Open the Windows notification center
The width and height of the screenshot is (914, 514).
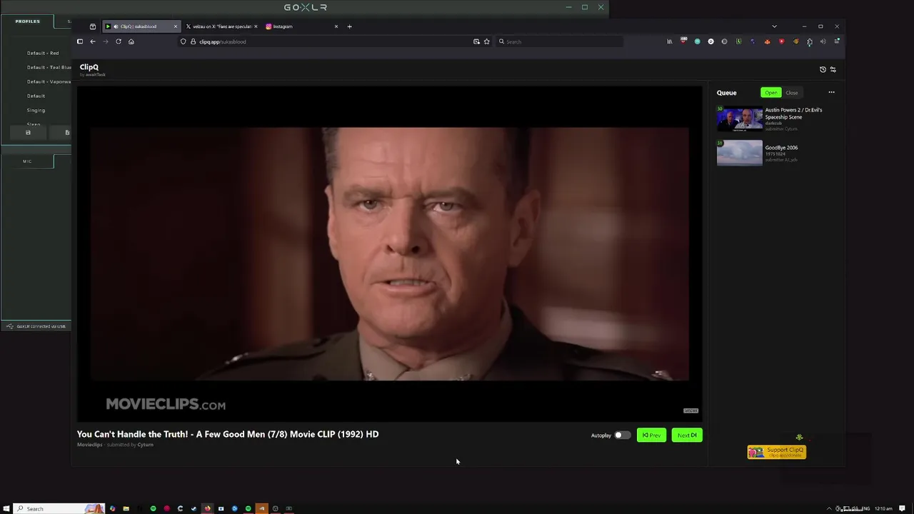(x=903, y=508)
